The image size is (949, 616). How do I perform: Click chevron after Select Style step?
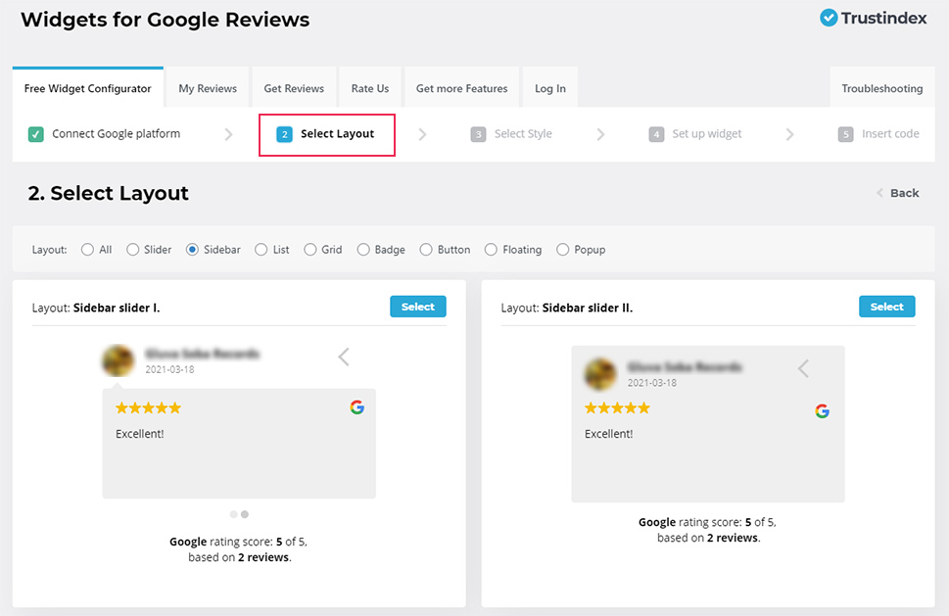600,134
